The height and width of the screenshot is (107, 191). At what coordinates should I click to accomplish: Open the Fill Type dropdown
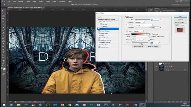138,31
